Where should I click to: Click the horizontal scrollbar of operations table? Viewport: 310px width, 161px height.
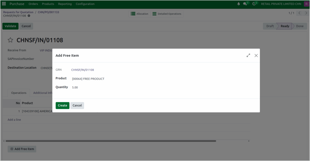(111, 141)
